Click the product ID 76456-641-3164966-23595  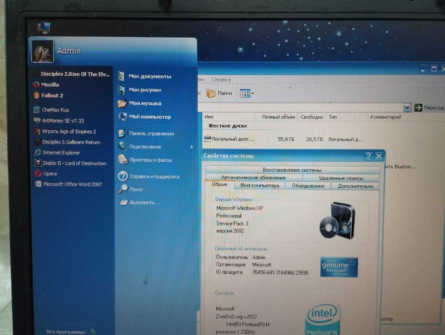[280, 272]
